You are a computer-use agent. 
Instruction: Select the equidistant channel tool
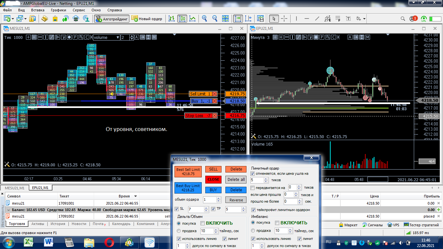tap(328, 18)
